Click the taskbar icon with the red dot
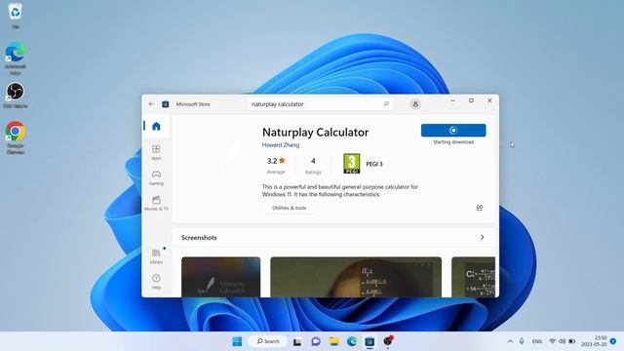Image resolution: width=624 pixels, height=351 pixels. coord(388,340)
